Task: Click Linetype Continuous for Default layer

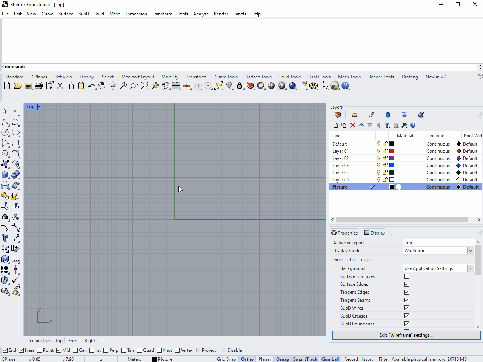Action: [x=438, y=144]
